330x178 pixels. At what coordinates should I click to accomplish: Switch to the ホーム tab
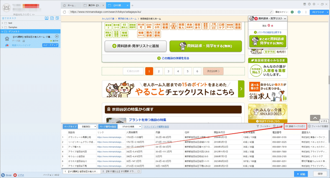pyautogui.click(x=71, y=5)
